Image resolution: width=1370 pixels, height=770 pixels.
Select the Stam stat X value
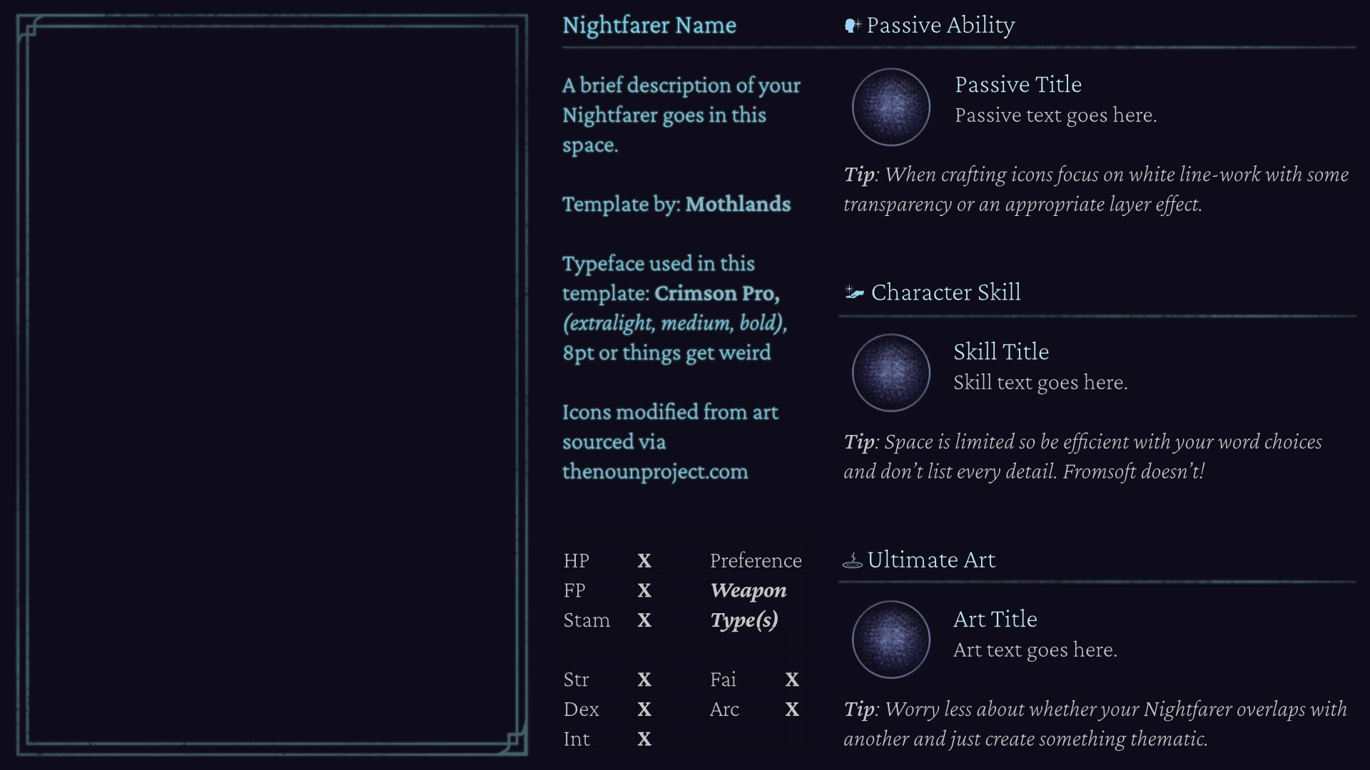click(644, 621)
